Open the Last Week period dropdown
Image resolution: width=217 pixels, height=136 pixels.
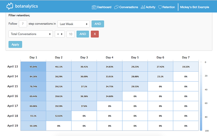[x=74, y=24]
